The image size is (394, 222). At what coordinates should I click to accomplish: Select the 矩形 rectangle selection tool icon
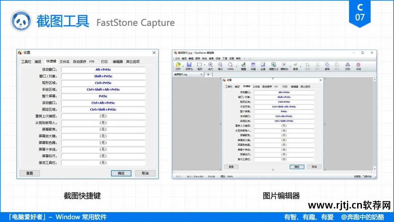[199, 65]
